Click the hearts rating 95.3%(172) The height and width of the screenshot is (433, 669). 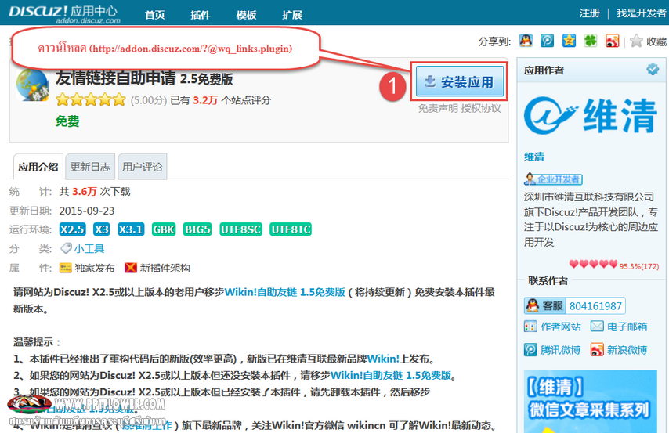614,265
